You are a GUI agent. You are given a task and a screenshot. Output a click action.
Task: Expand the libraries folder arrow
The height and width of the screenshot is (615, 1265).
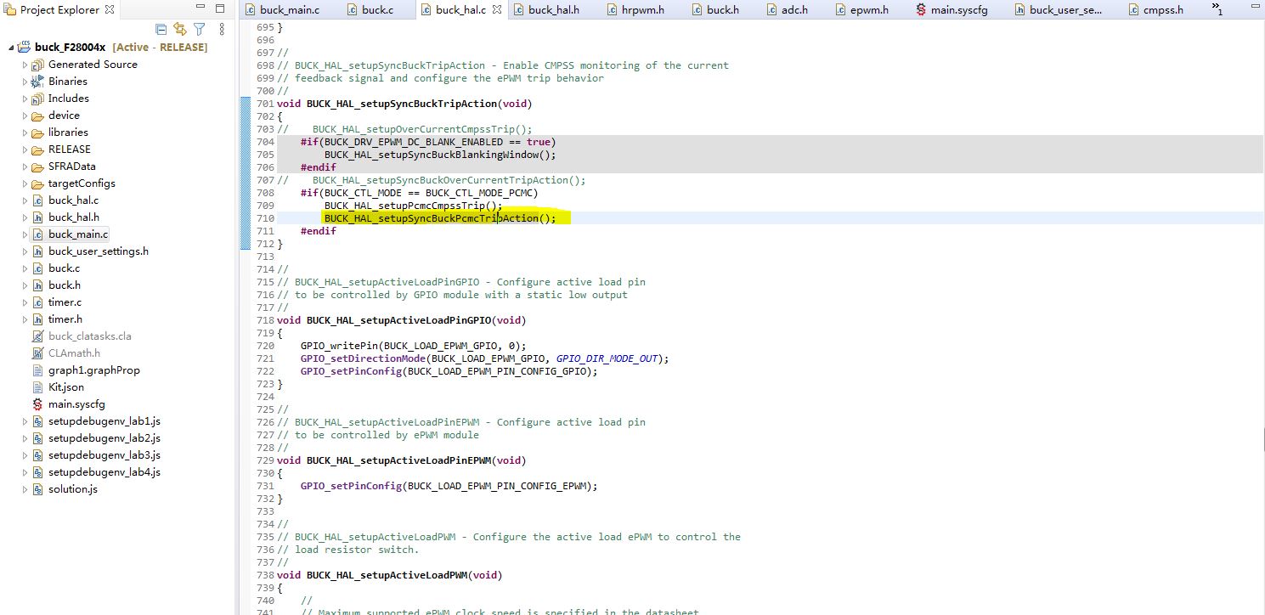[x=25, y=133]
